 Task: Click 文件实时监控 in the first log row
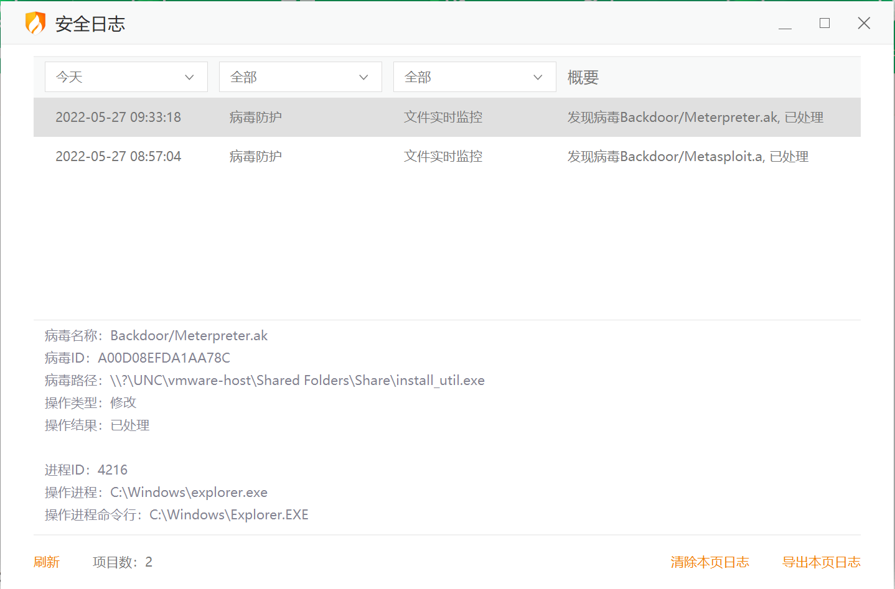[x=443, y=118]
